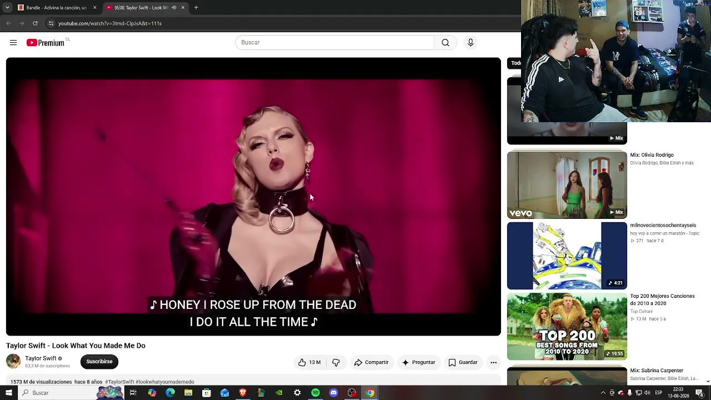The height and width of the screenshot is (400, 711).
Task: Subscribe with the Suscribirse button
Action: [99, 362]
